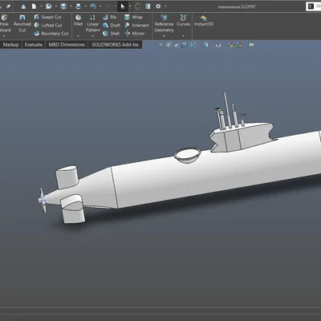Click the pin icon at top left
Image resolution: width=321 pixels, height=321 pixels.
[8, 6]
